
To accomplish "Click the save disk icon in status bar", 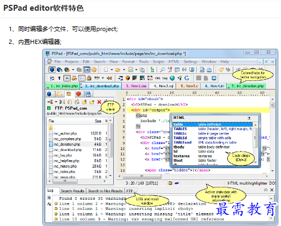I will pyautogui.click(x=170, y=183).
